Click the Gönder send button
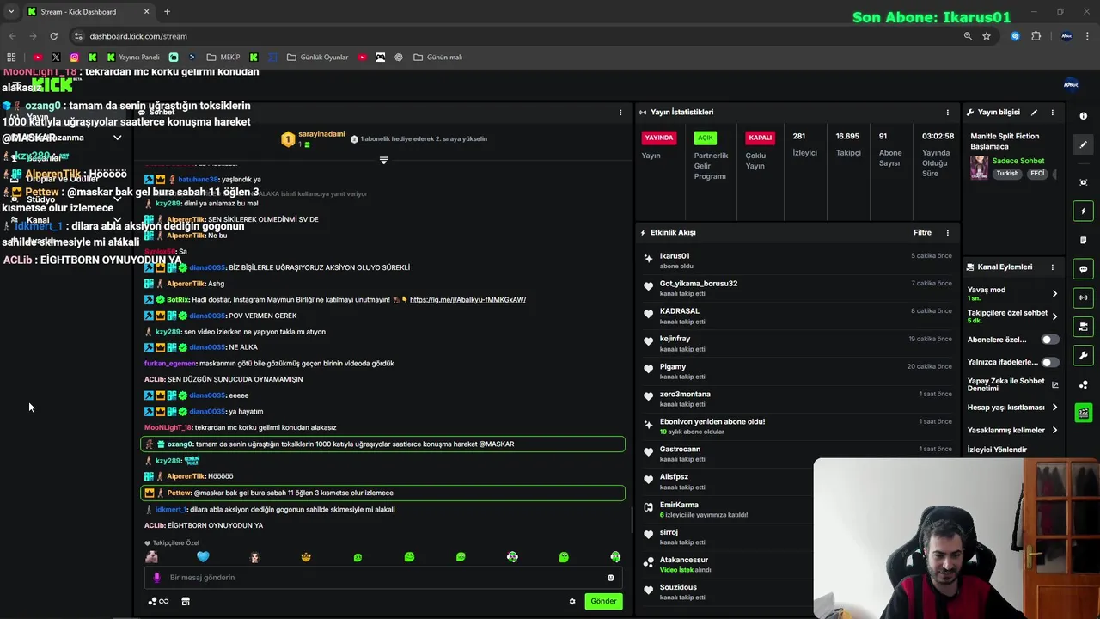The height and width of the screenshot is (619, 1100). 603,601
